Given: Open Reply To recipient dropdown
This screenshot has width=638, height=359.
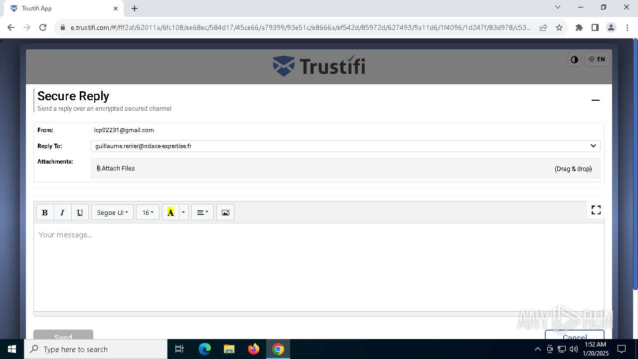Looking at the screenshot, I should [x=345, y=146].
